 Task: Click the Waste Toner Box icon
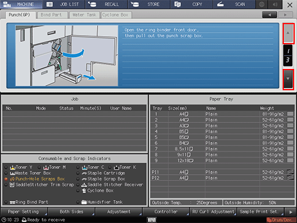(x=13, y=174)
